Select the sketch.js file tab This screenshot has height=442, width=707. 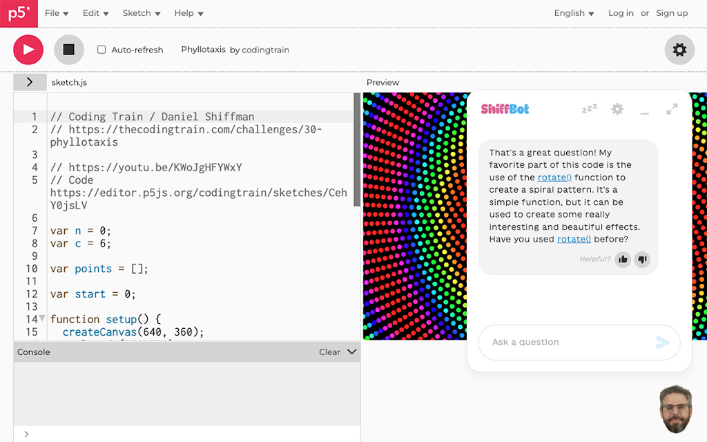click(x=69, y=82)
